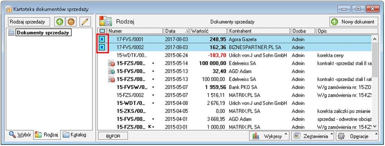
Task: Click the Rodzaj sprzedaży field
Action: 29,22
